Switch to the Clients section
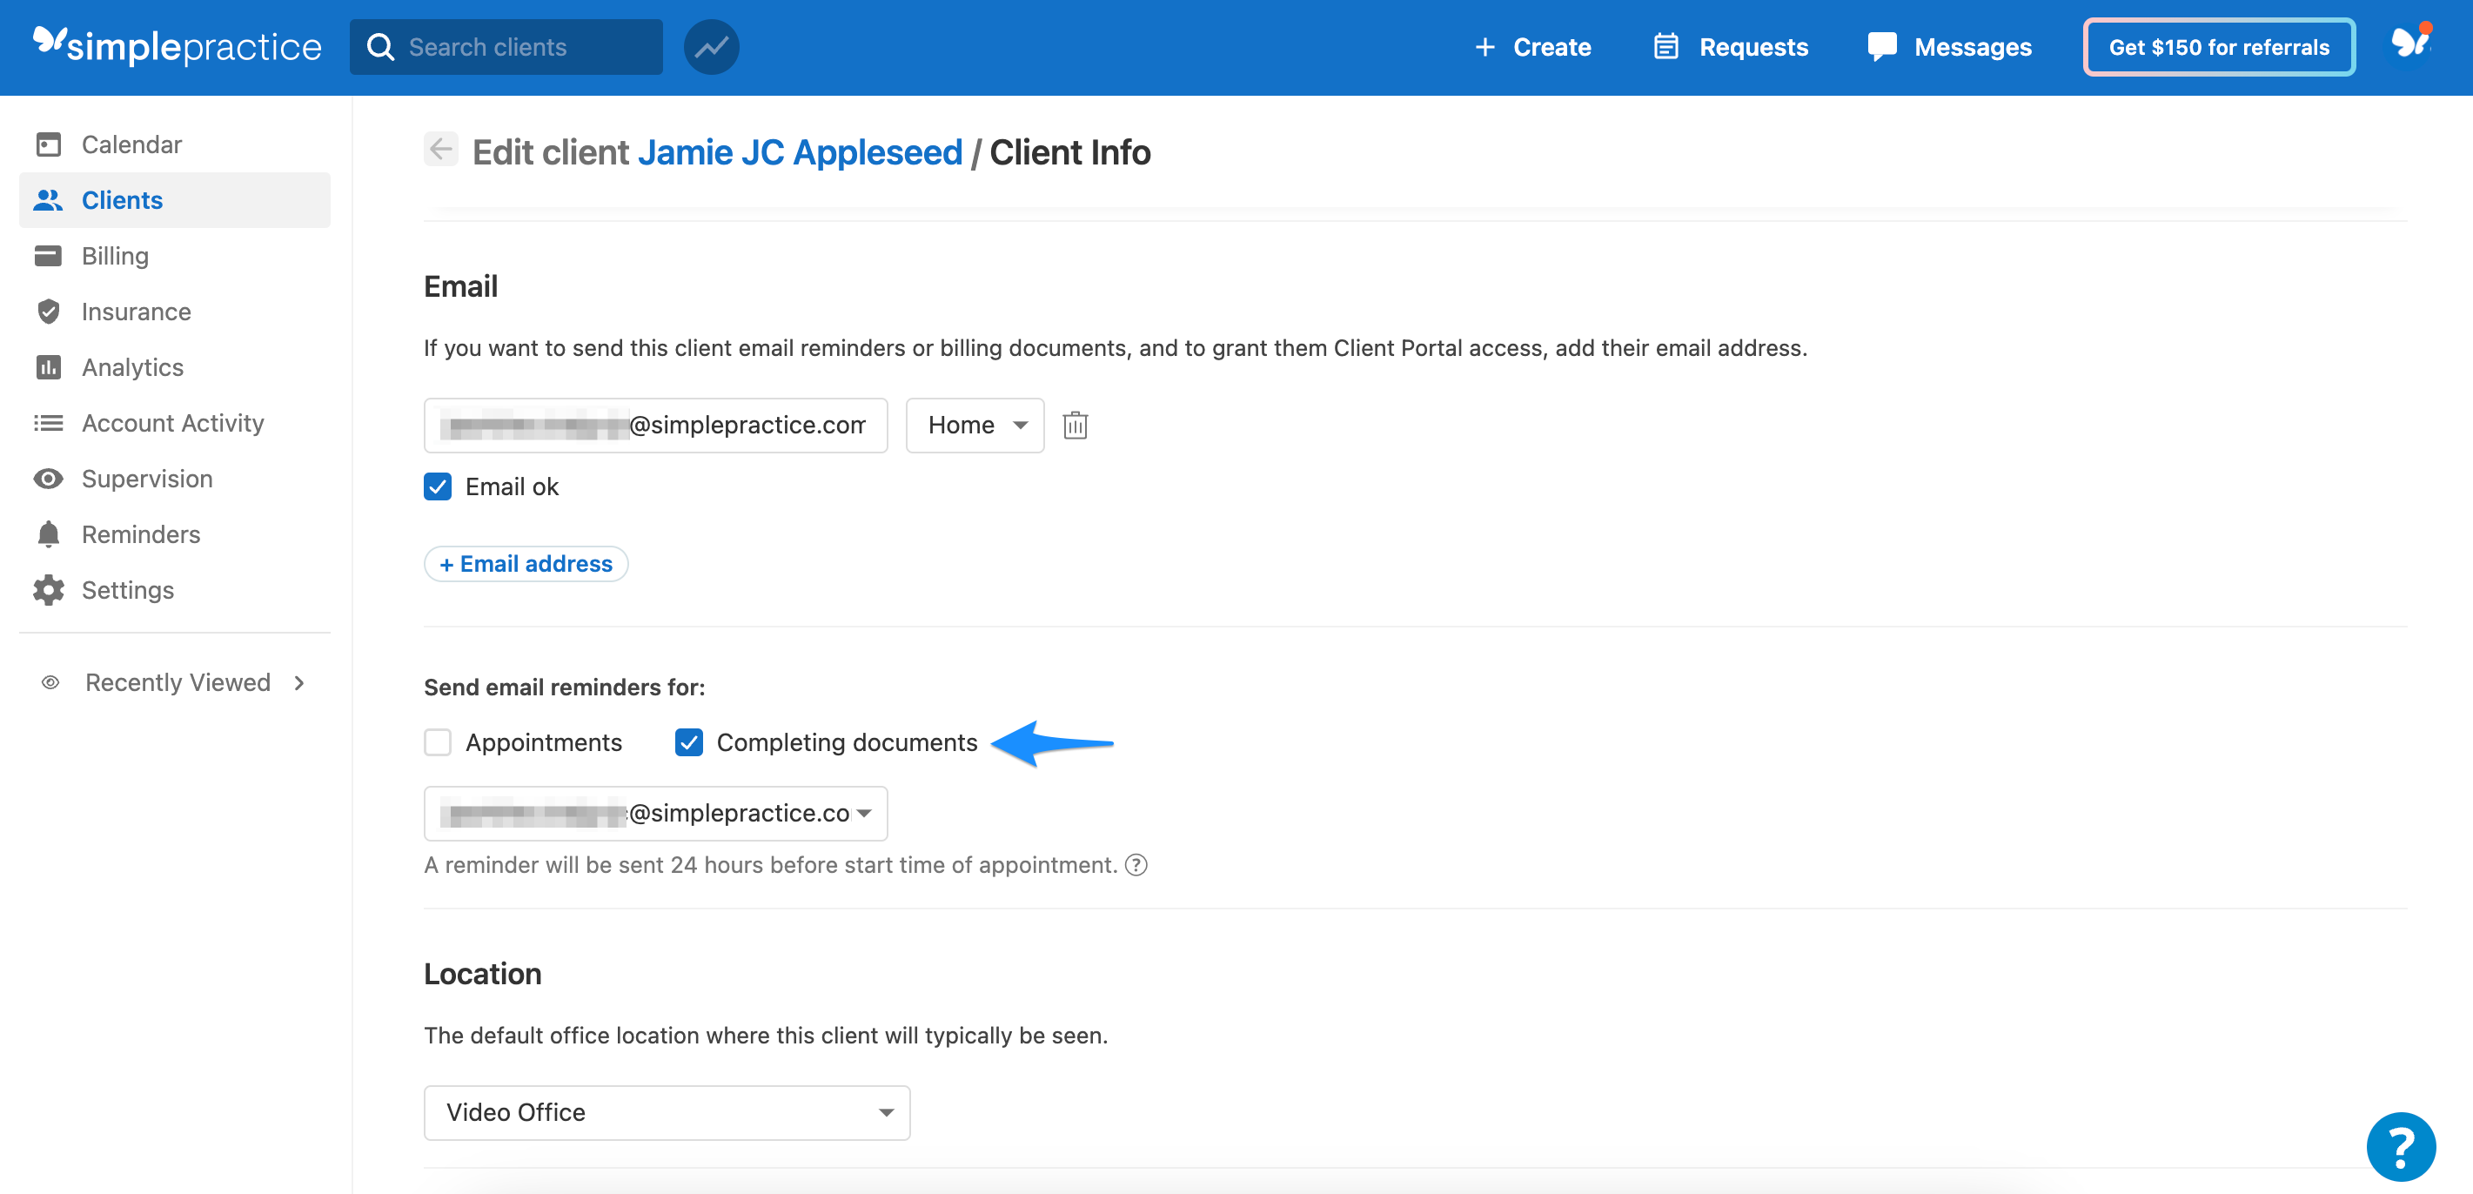2473x1194 pixels. click(x=121, y=199)
